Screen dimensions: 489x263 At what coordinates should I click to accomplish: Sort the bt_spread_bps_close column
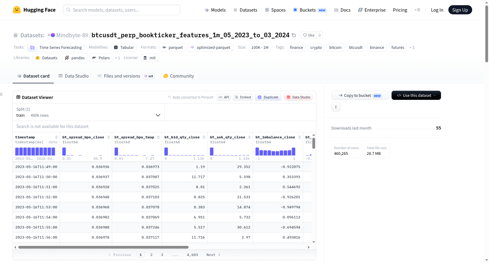click(108, 137)
